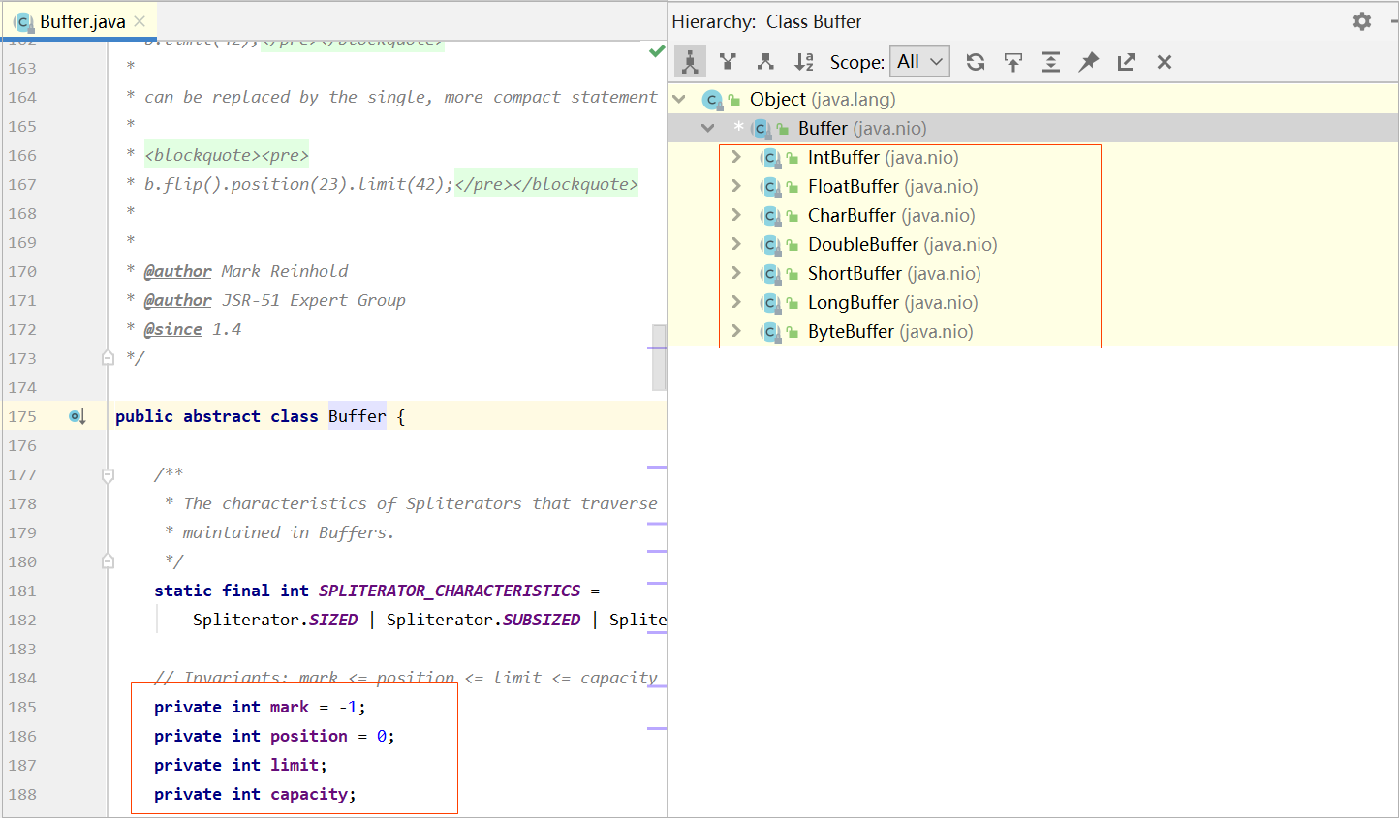Click the first @author tag at line 170
Image resolution: width=1399 pixels, height=818 pixels.
click(178, 271)
